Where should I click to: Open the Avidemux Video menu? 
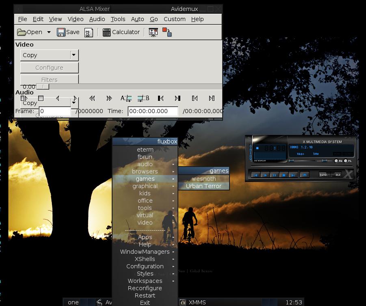coord(76,19)
